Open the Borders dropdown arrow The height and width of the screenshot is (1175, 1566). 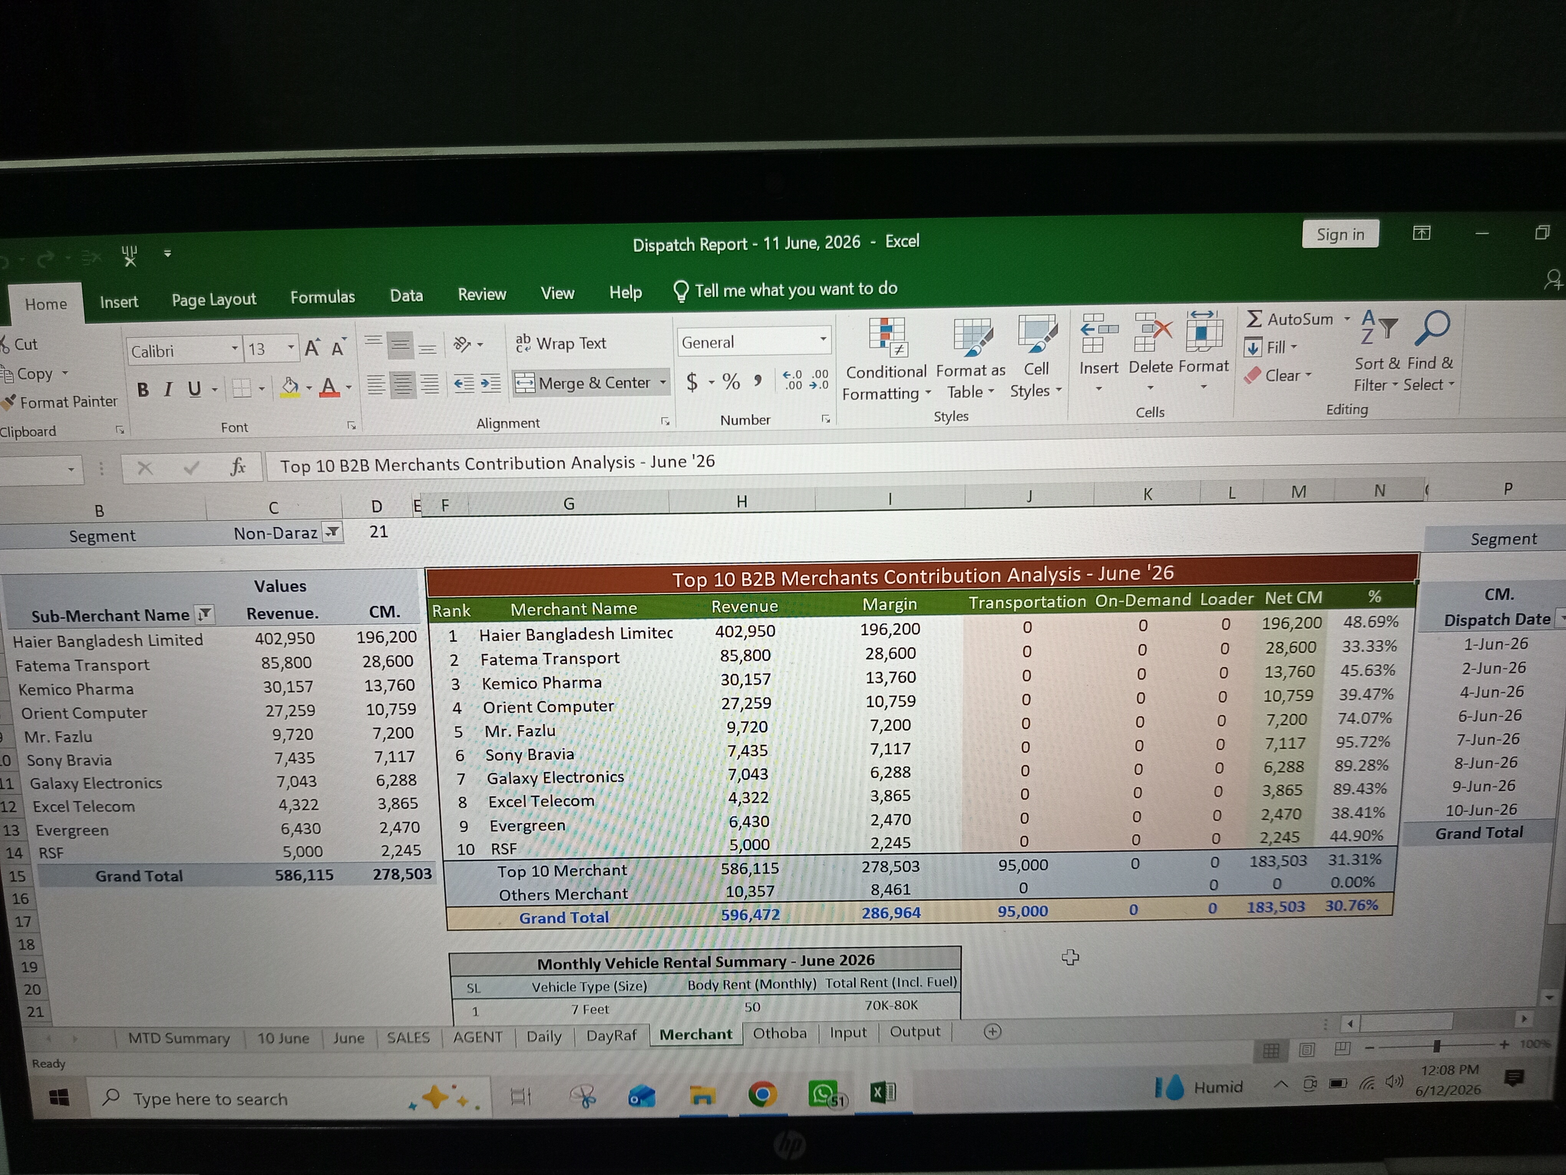pos(262,388)
